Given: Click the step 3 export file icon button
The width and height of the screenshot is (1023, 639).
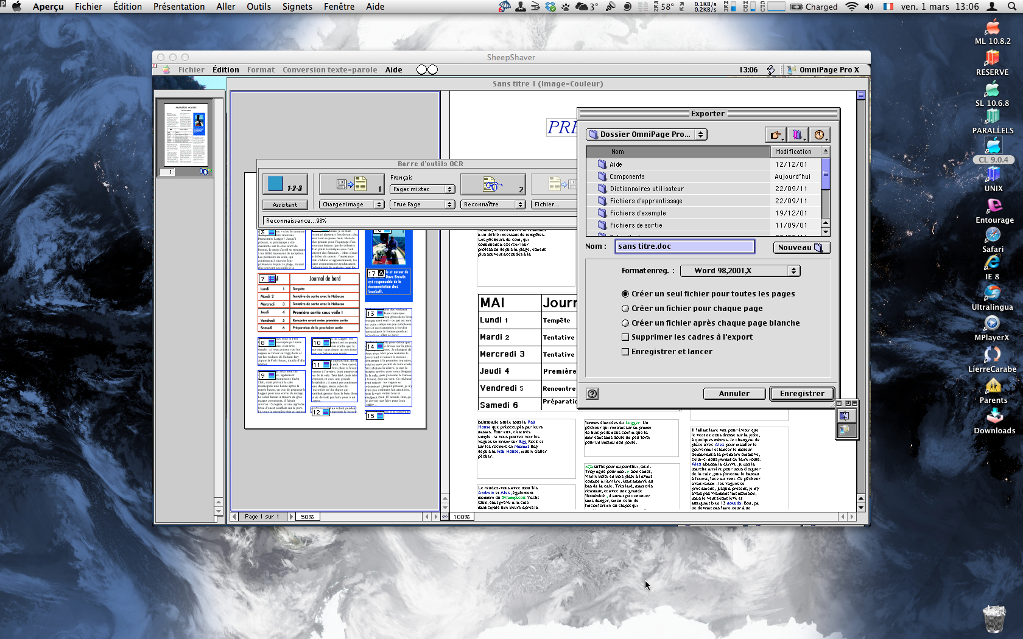Looking at the screenshot, I should (554, 184).
